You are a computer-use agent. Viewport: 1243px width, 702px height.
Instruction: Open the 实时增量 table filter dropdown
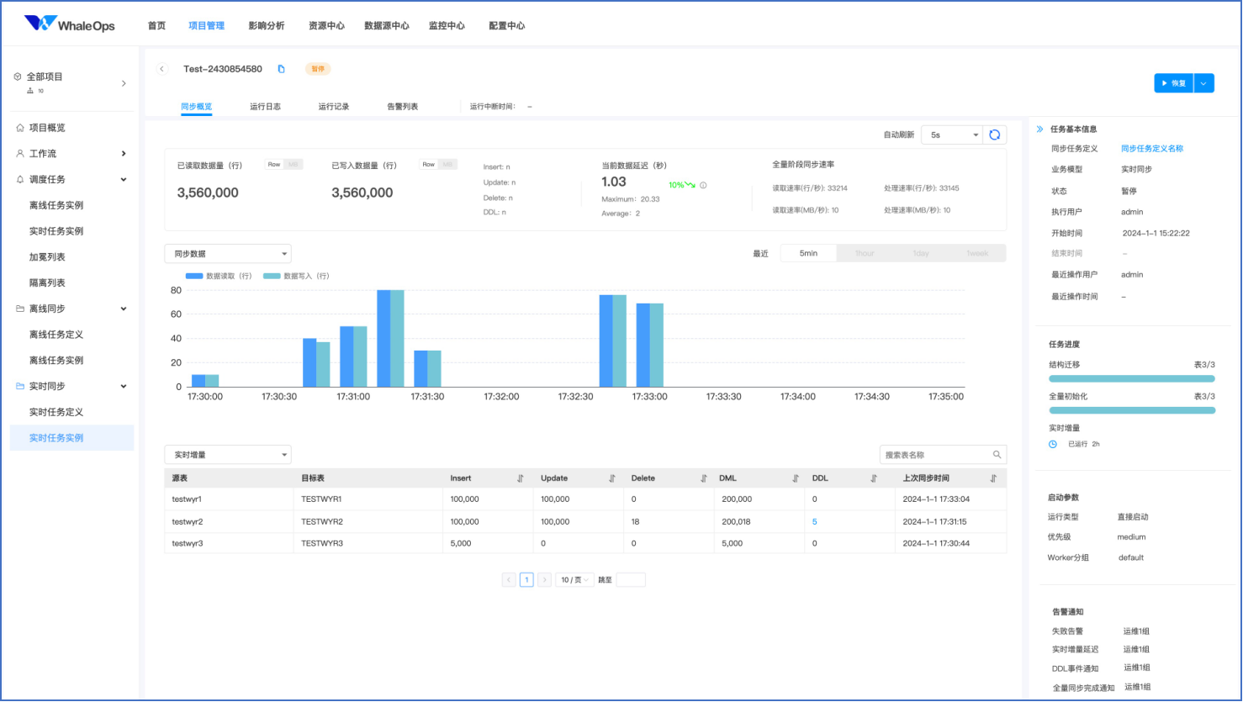click(x=228, y=455)
